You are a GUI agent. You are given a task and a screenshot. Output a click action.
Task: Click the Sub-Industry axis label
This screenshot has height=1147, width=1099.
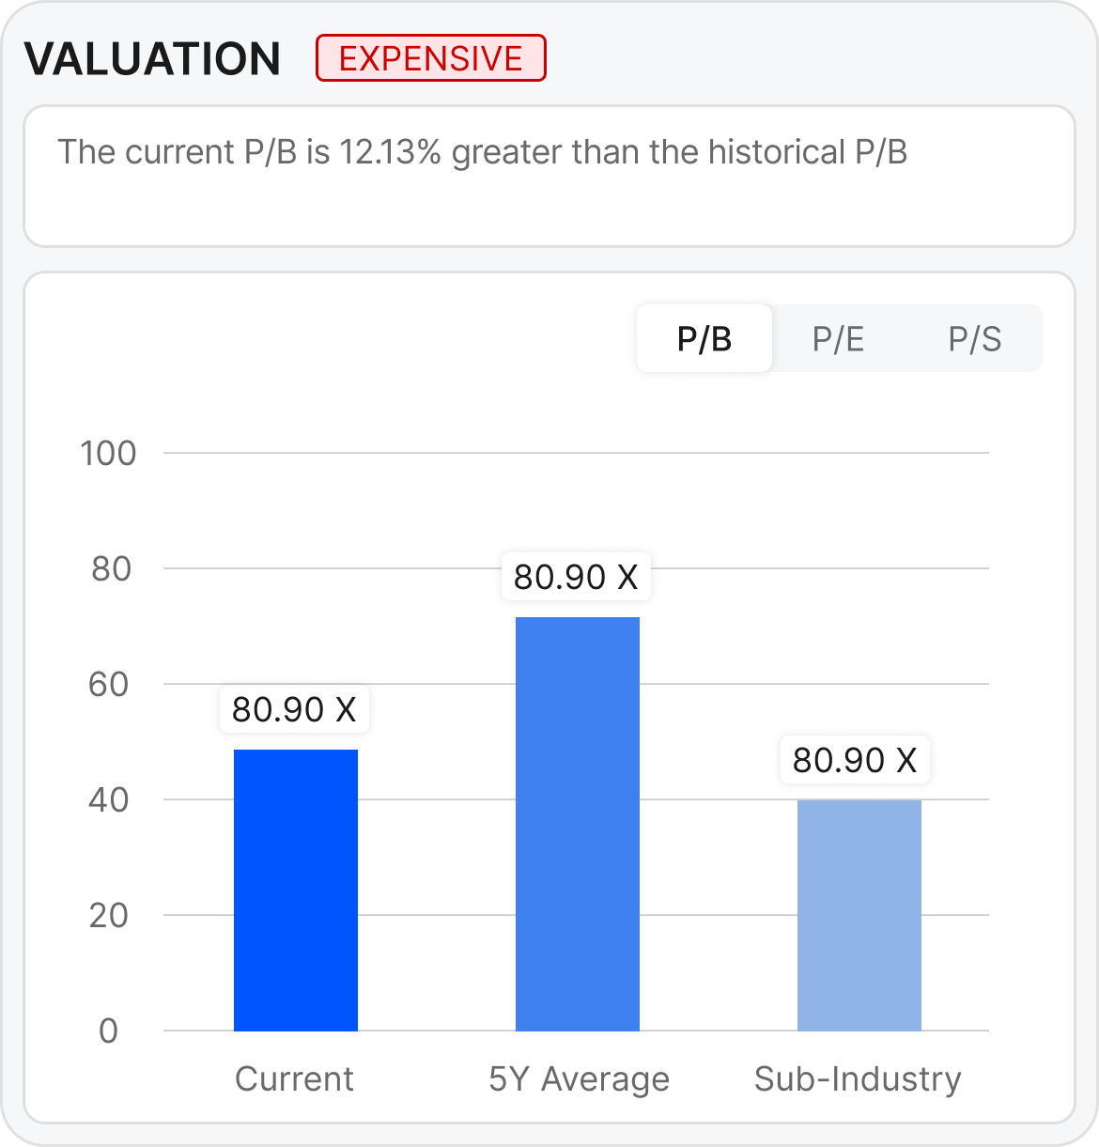[x=858, y=1078]
